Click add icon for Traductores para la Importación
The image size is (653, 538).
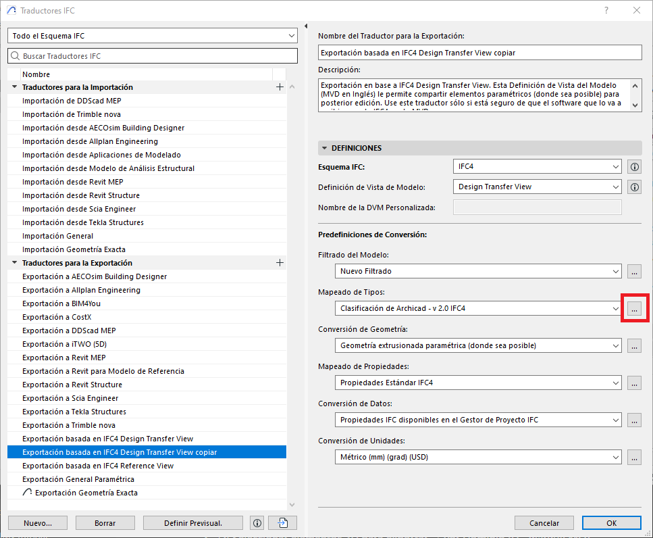click(x=280, y=87)
